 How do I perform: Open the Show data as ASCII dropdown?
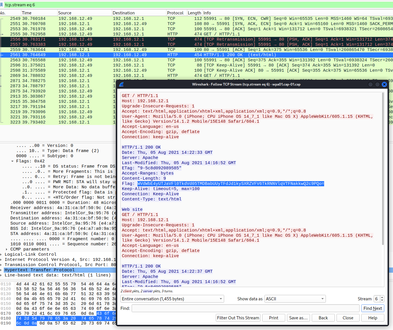295,299
